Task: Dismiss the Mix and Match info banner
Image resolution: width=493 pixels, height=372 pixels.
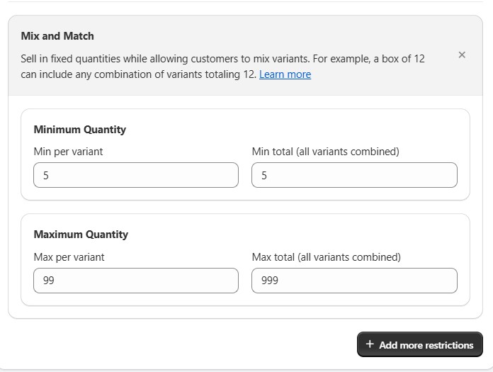Action: 462,55
